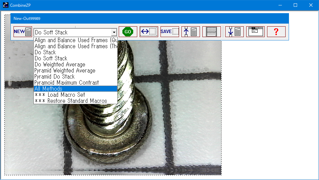This screenshot has width=319, height=180.
Task: Click the down-arrow frame list icon
Action: point(235,32)
